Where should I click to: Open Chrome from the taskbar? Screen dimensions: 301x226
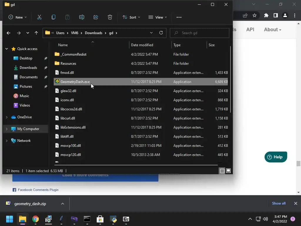(36, 219)
